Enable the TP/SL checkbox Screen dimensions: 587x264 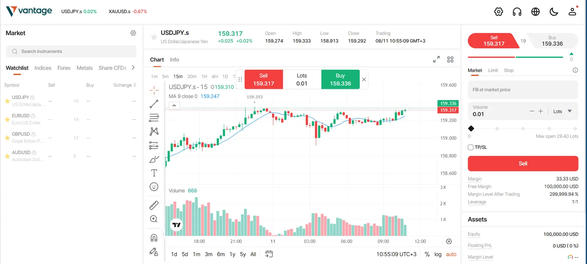click(x=471, y=147)
